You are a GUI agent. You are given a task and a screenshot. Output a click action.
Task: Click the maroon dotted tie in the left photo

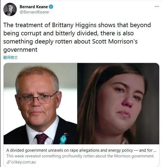(x=41, y=139)
